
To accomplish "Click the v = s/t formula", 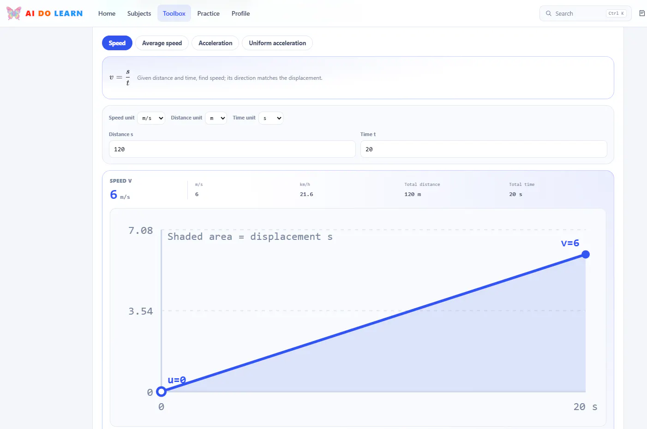I will coord(120,77).
